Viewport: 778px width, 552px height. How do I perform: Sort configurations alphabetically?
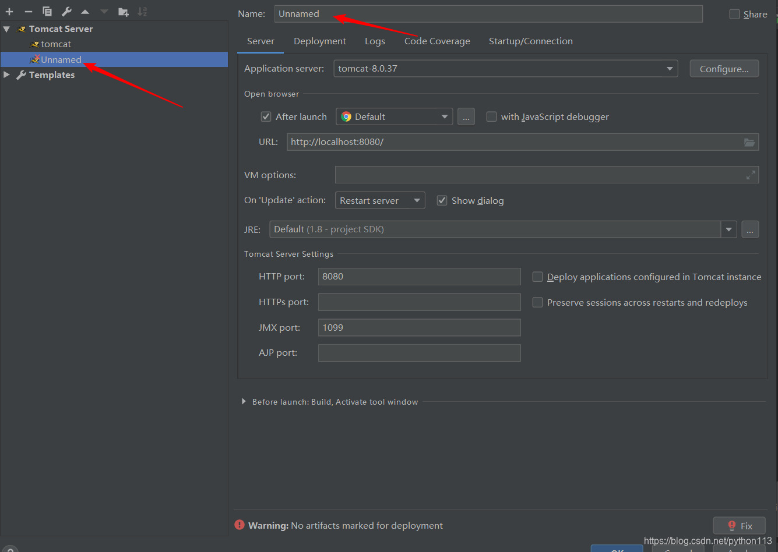click(142, 12)
